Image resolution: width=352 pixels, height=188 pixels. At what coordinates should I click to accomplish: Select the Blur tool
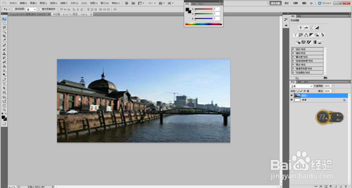pyautogui.click(x=4, y=70)
